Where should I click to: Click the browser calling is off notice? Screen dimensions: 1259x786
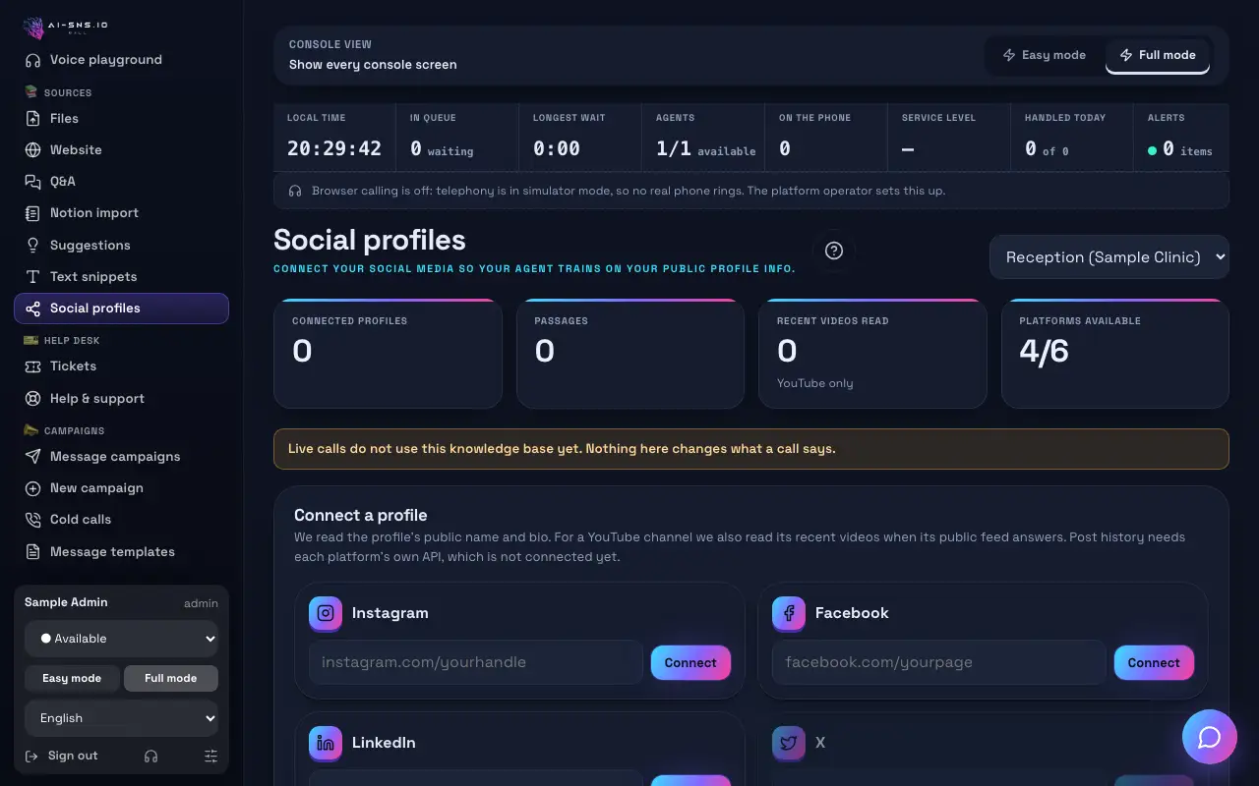click(x=751, y=191)
